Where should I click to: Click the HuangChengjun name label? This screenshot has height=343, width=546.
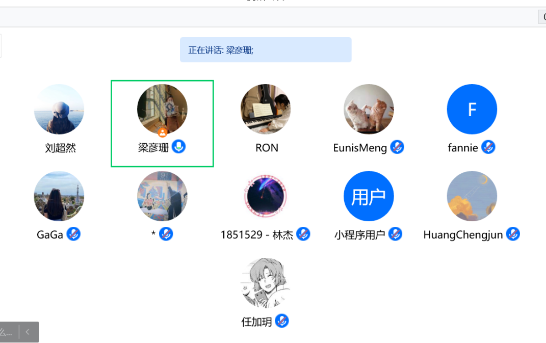[463, 235]
